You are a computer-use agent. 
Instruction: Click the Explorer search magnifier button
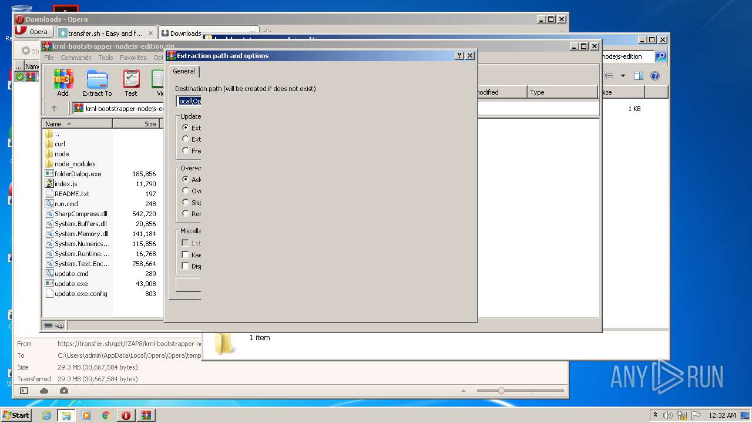[661, 56]
